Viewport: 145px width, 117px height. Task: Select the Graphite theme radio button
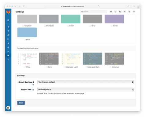point(23,26)
